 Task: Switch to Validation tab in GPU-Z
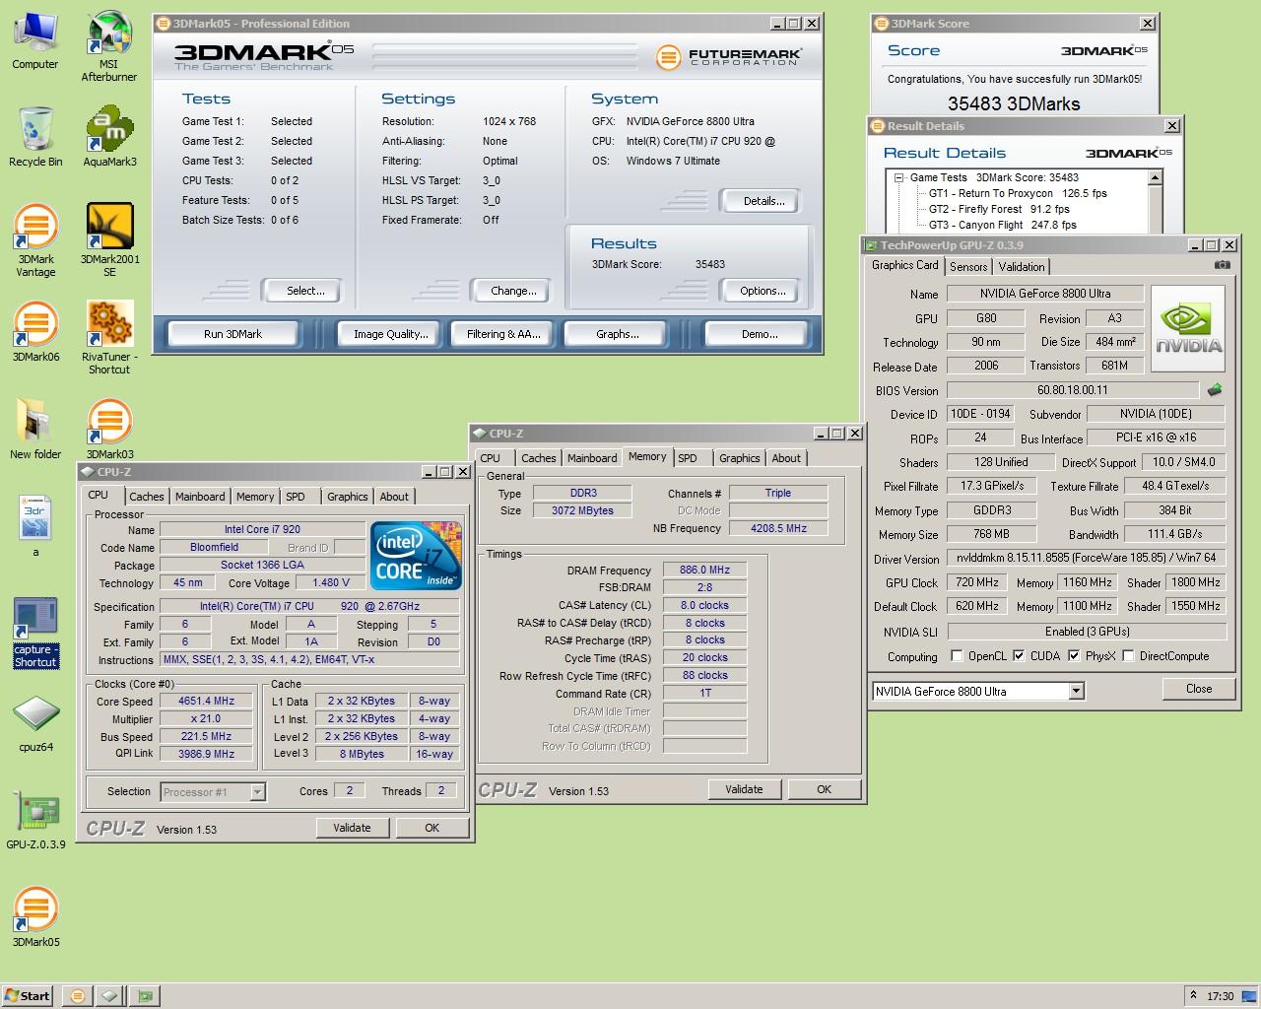(x=1022, y=267)
